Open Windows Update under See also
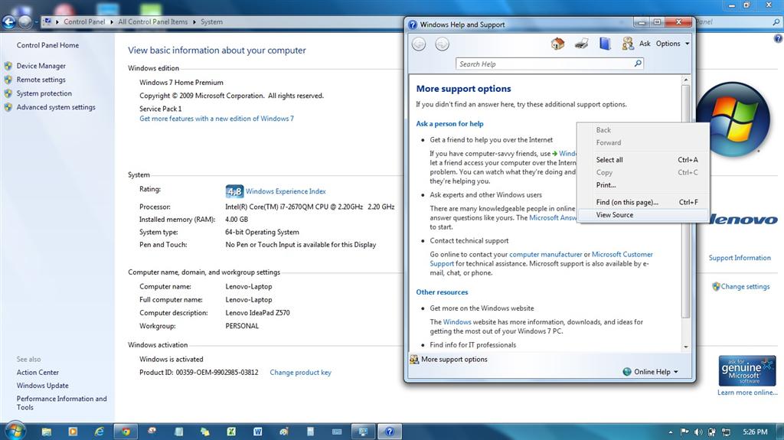The width and height of the screenshot is (784, 440). tap(43, 386)
